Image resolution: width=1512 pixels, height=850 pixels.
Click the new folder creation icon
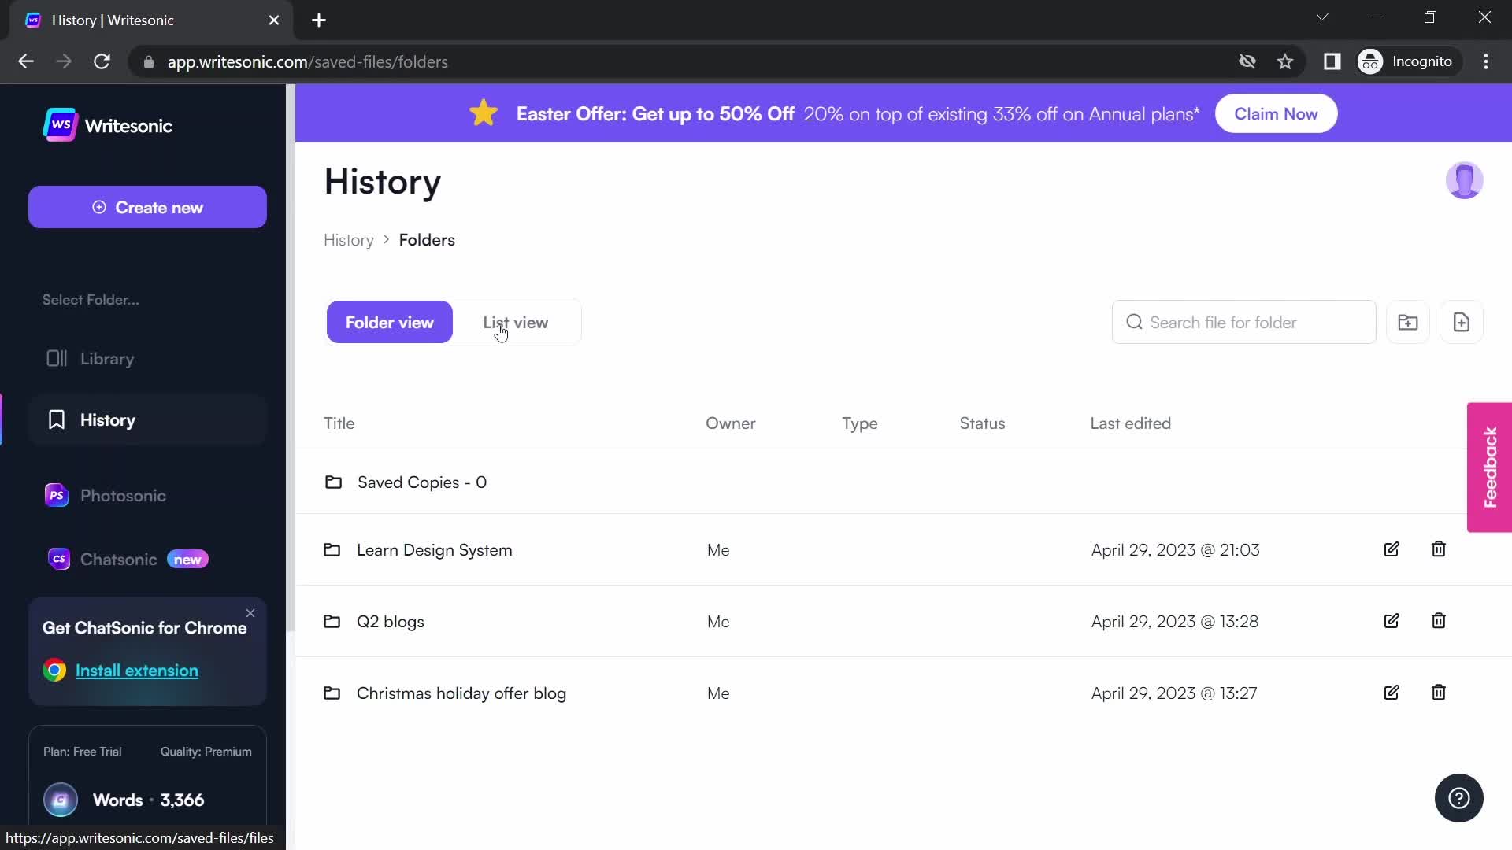coord(1408,322)
